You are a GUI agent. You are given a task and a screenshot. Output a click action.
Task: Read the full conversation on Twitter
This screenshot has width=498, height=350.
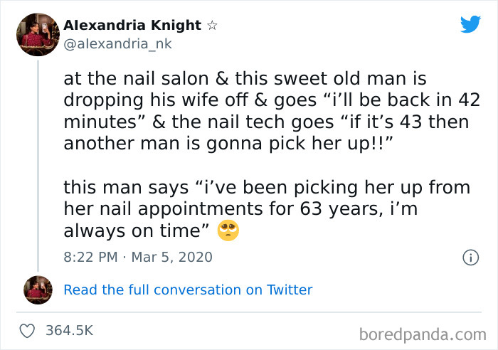(188, 290)
